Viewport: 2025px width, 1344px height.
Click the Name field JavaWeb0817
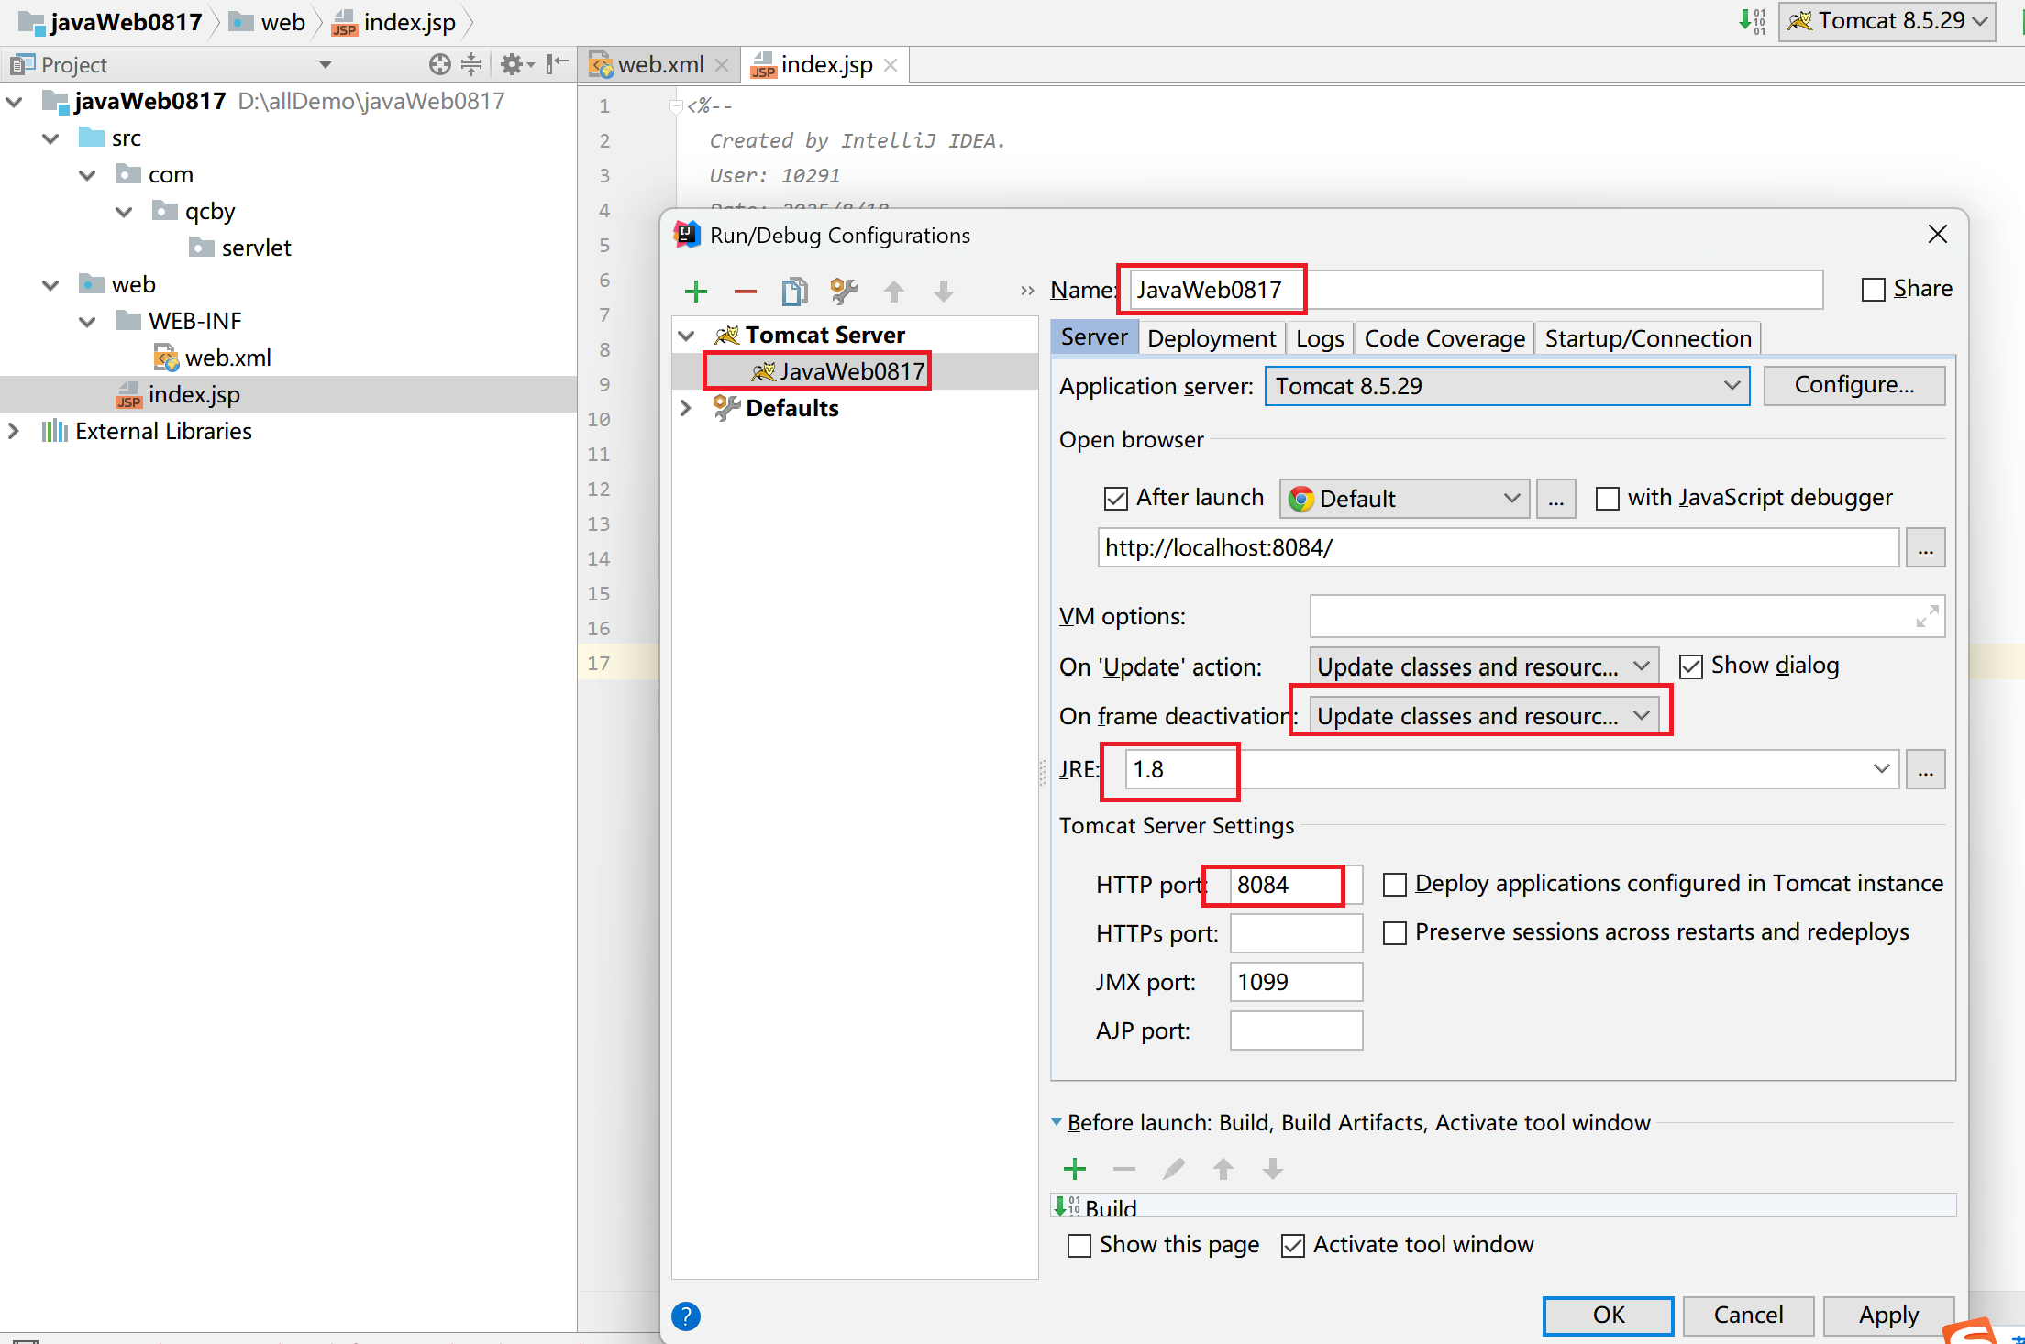point(1476,290)
